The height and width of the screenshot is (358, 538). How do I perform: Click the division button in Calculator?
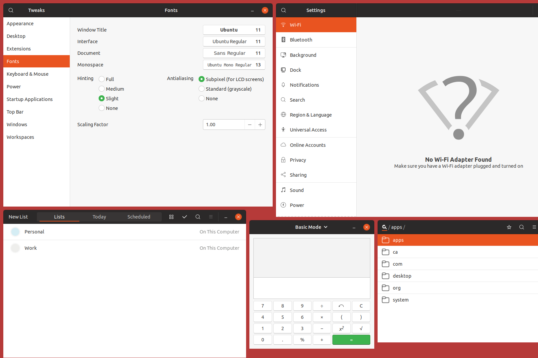(x=322, y=306)
